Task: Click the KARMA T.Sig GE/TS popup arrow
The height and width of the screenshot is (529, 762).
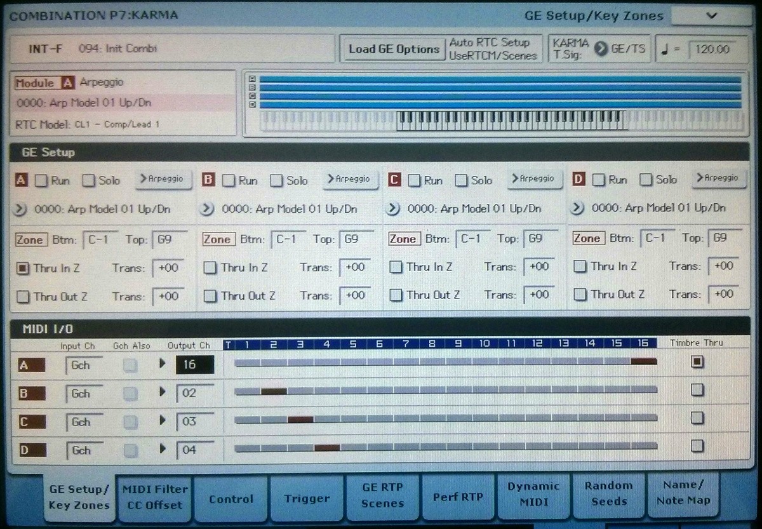Action: click(601, 49)
